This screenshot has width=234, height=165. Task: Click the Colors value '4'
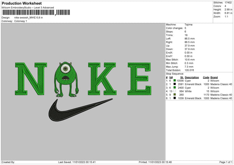[x=225, y=6]
